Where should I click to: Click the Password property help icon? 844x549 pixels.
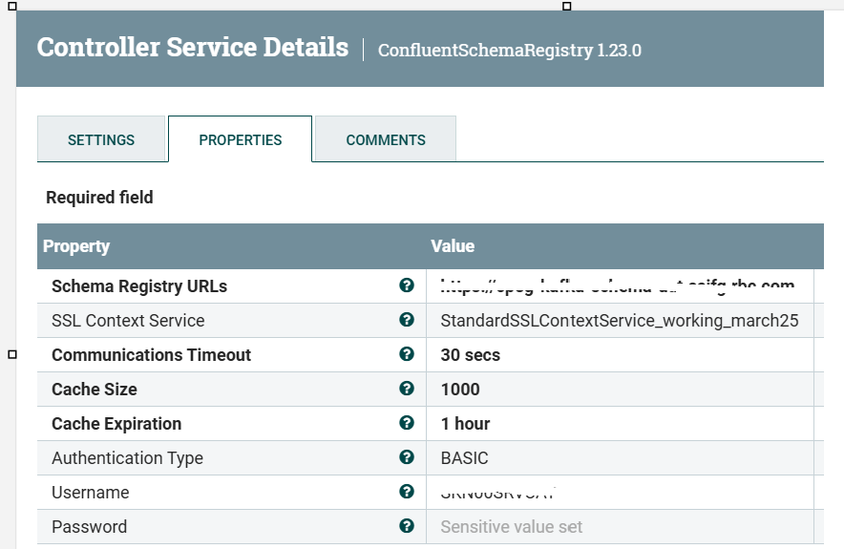point(407,526)
